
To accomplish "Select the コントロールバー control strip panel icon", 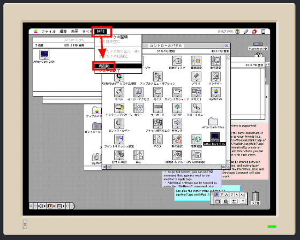I will coord(119,124).
